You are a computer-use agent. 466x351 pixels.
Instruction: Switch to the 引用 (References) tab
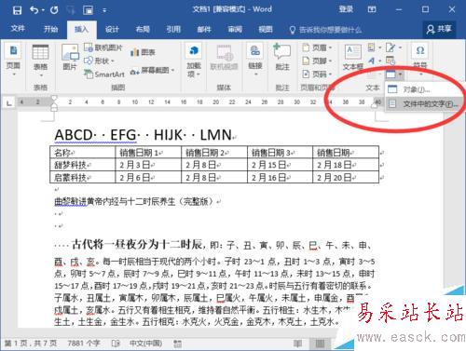point(173,30)
